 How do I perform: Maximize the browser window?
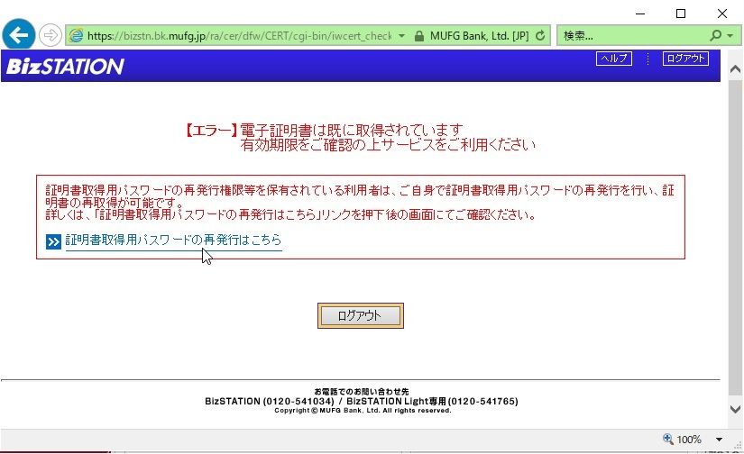click(x=681, y=14)
